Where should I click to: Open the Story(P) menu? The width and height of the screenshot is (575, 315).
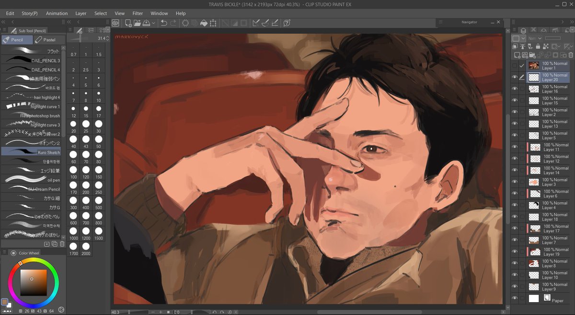pos(30,13)
